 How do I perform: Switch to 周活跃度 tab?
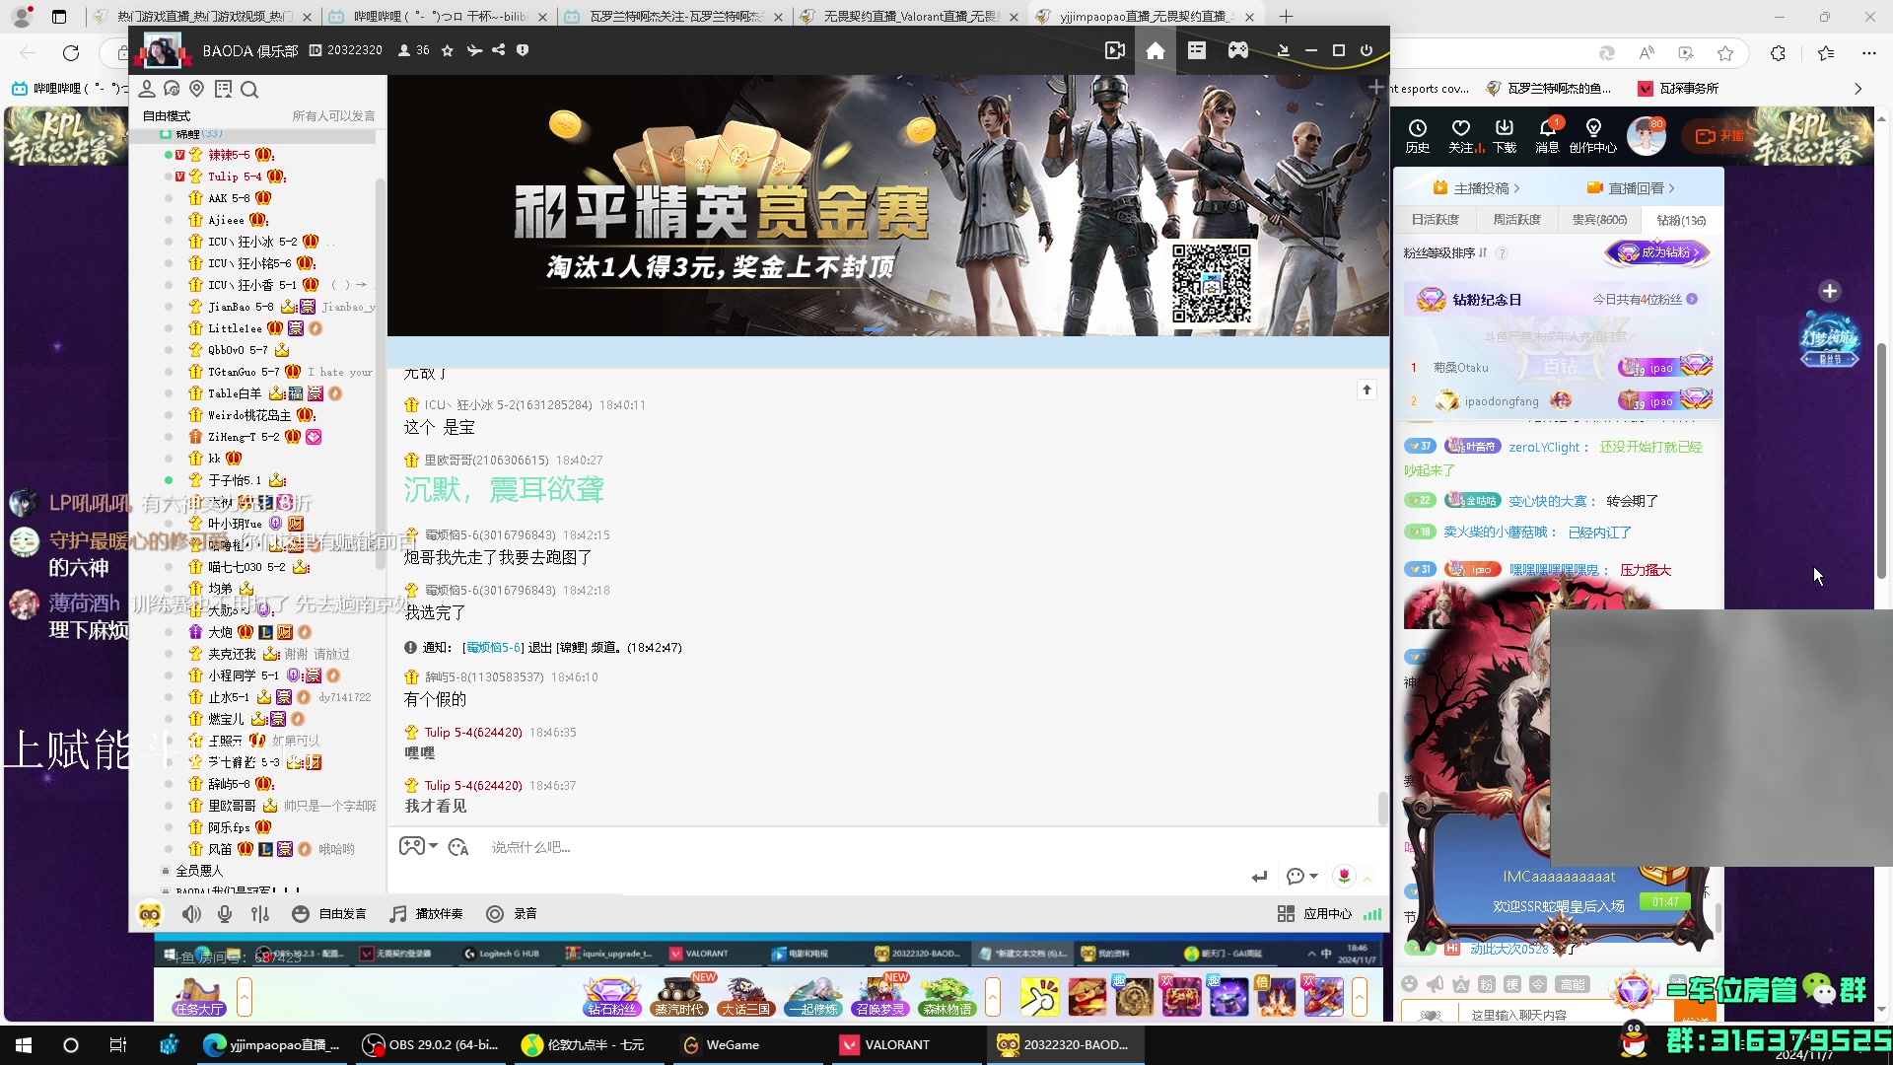pos(1516,220)
